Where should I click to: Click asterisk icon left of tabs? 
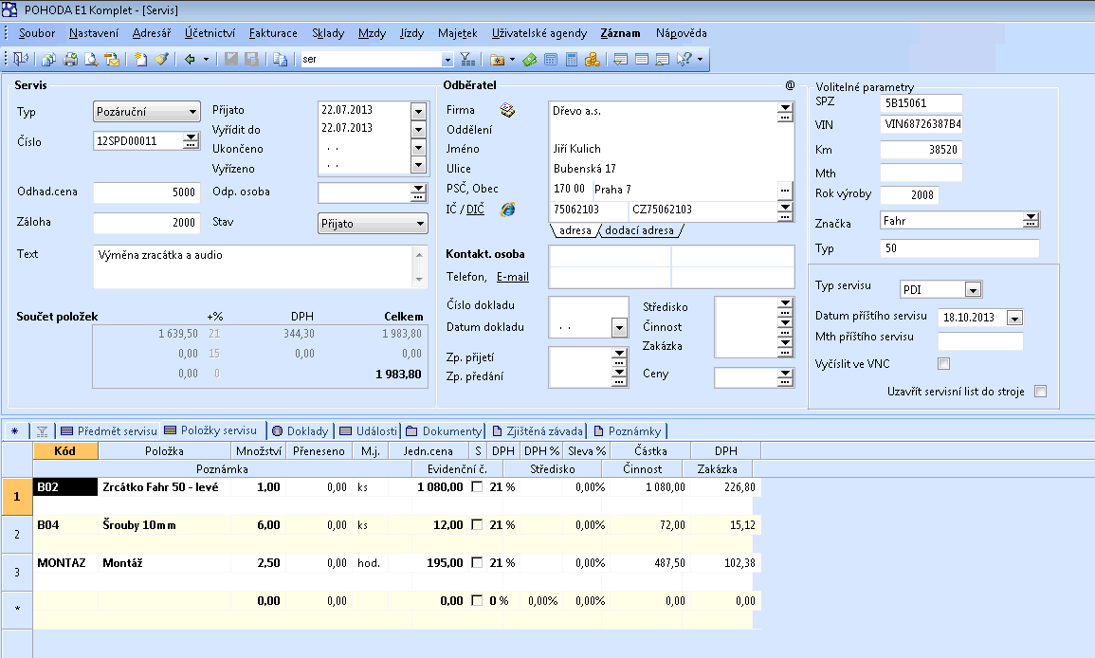pyautogui.click(x=14, y=431)
